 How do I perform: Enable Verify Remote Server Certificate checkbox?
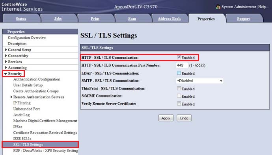tap(179, 104)
